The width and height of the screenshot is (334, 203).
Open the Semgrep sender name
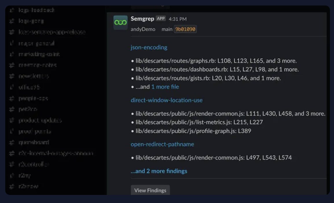tap(142, 19)
